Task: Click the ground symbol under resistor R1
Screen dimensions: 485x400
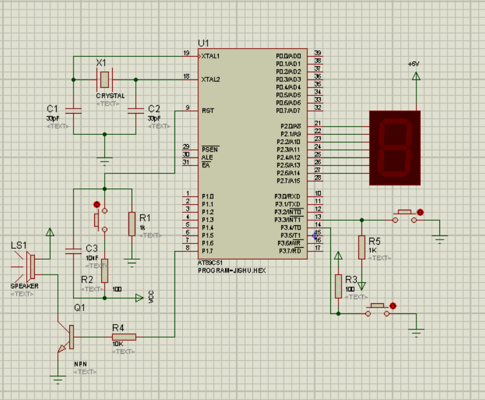Action: (x=132, y=263)
